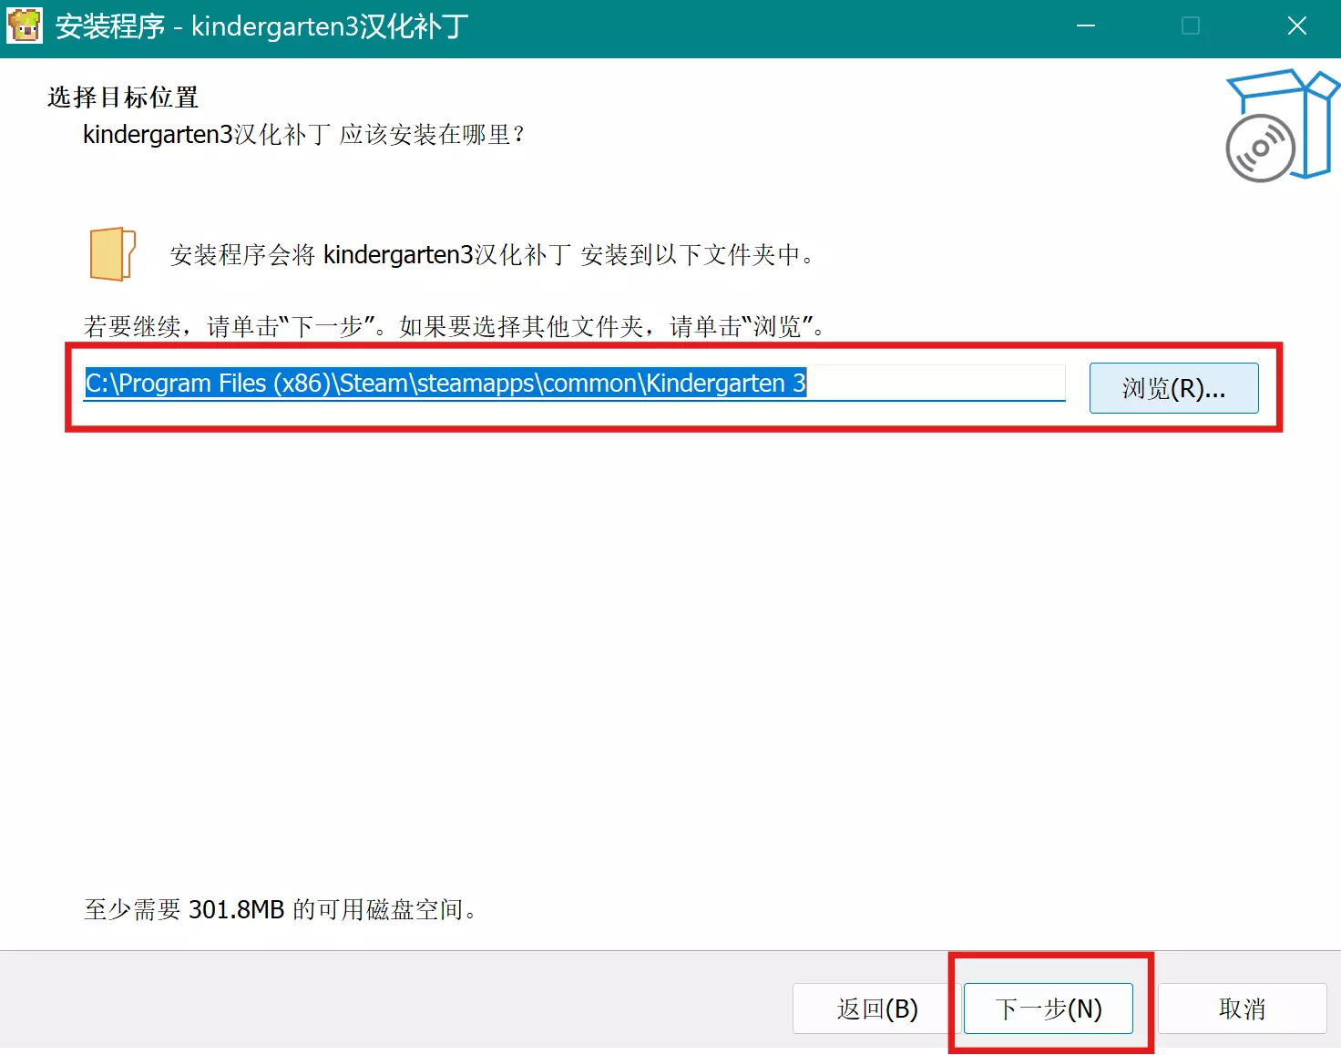Click the software box and disc icon
This screenshot has width=1341, height=1055.
(x=1281, y=126)
